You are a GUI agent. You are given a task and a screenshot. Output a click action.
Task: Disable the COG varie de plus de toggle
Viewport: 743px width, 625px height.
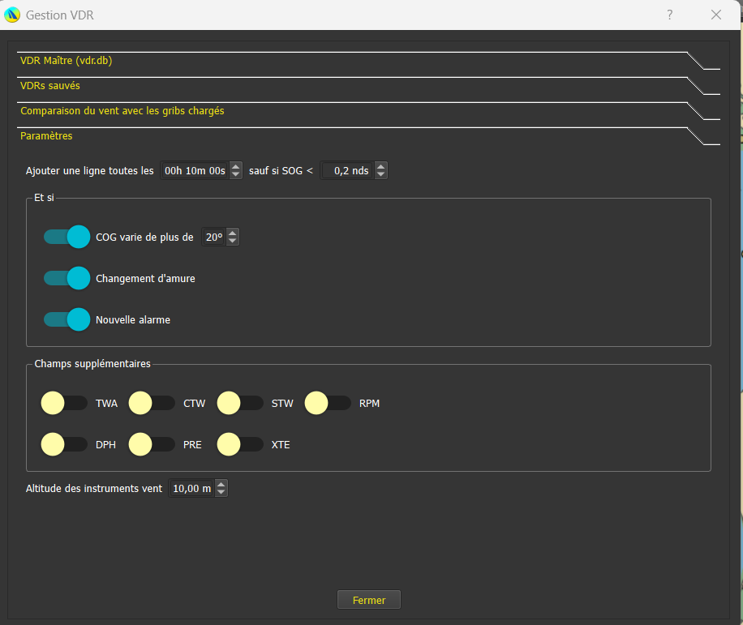pos(67,237)
